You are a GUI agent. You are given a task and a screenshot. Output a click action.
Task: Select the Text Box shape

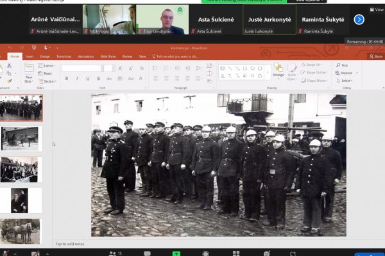point(223,68)
